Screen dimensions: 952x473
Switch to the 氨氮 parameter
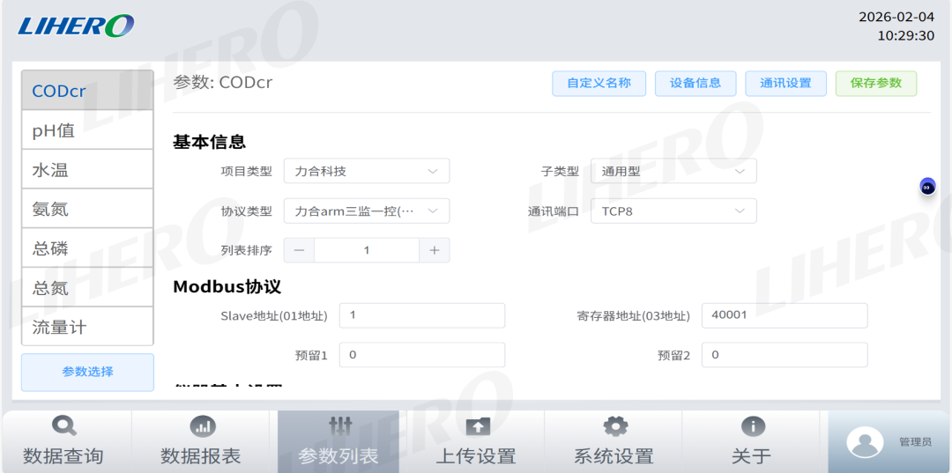click(87, 209)
